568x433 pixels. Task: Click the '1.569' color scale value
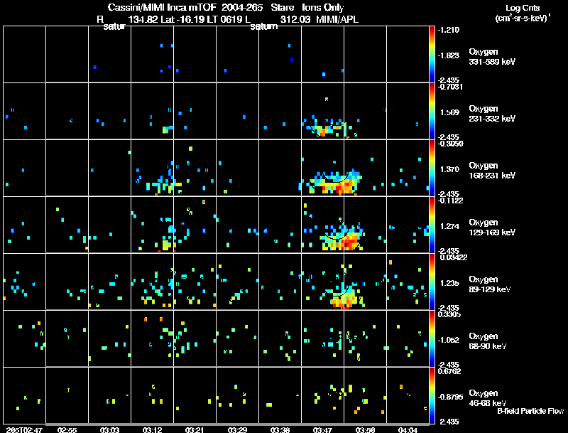tap(449, 112)
